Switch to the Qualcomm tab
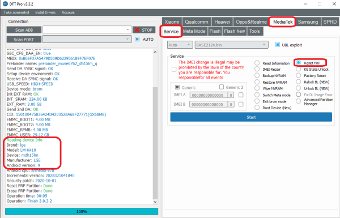The image size is (340, 218). click(197, 22)
